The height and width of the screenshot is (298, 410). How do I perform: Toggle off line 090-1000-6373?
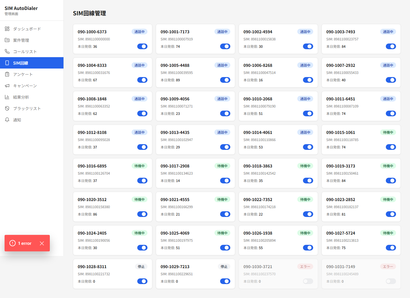[142, 46]
